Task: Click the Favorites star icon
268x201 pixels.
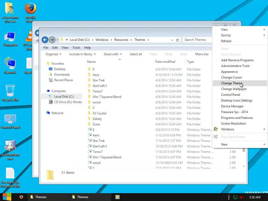Action: (48, 63)
